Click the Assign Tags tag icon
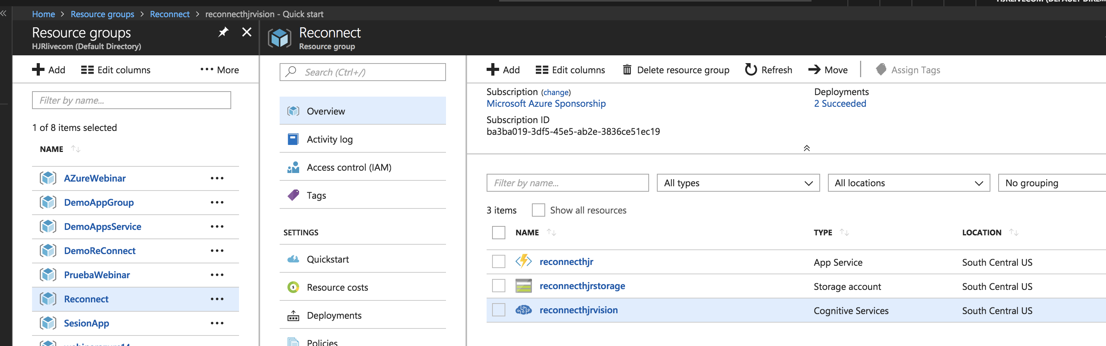 pyautogui.click(x=881, y=69)
